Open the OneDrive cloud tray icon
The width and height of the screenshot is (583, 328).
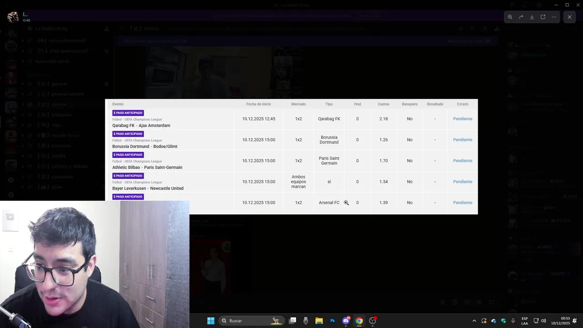pos(494,321)
